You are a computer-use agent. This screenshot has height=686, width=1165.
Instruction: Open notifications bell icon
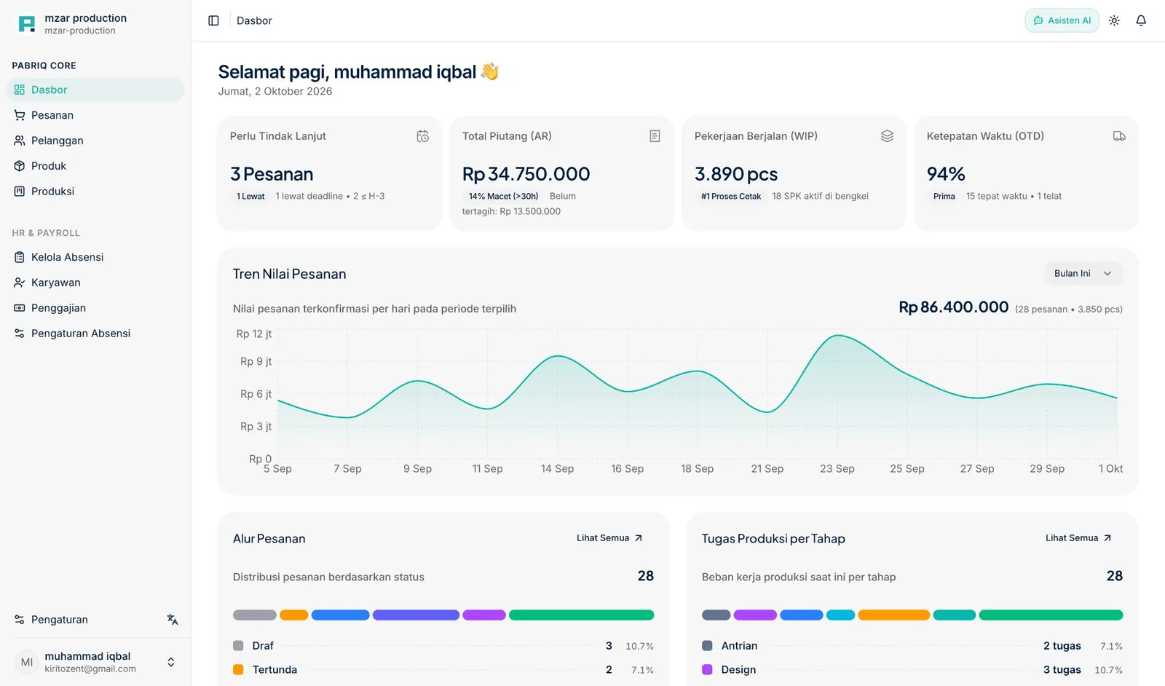point(1141,20)
